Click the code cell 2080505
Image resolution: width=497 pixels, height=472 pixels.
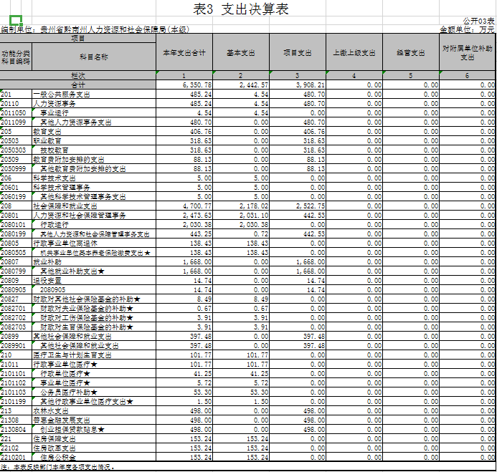pos(16,252)
